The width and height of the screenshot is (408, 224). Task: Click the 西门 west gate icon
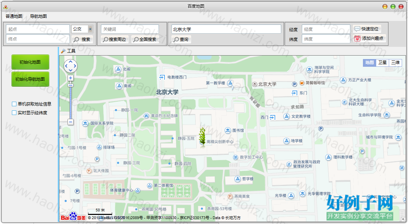272,117
